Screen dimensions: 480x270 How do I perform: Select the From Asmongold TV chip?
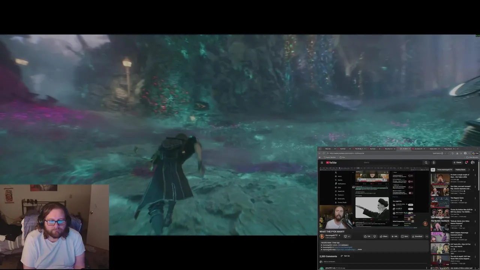coord(445,169)
